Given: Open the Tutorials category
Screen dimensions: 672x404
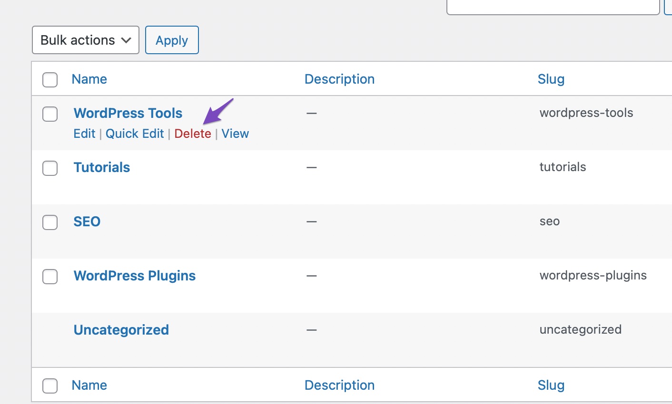Looking at the screenshot, I should 102,167.
